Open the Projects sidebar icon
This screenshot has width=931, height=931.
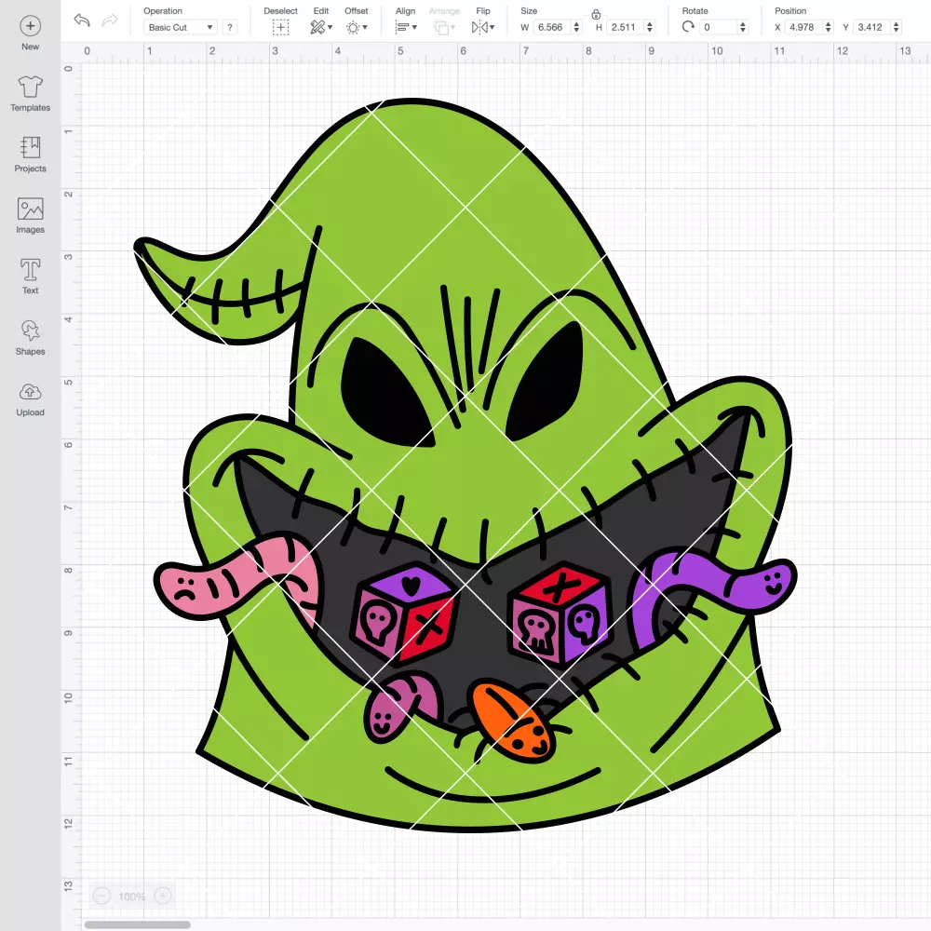tap(31, 147)
